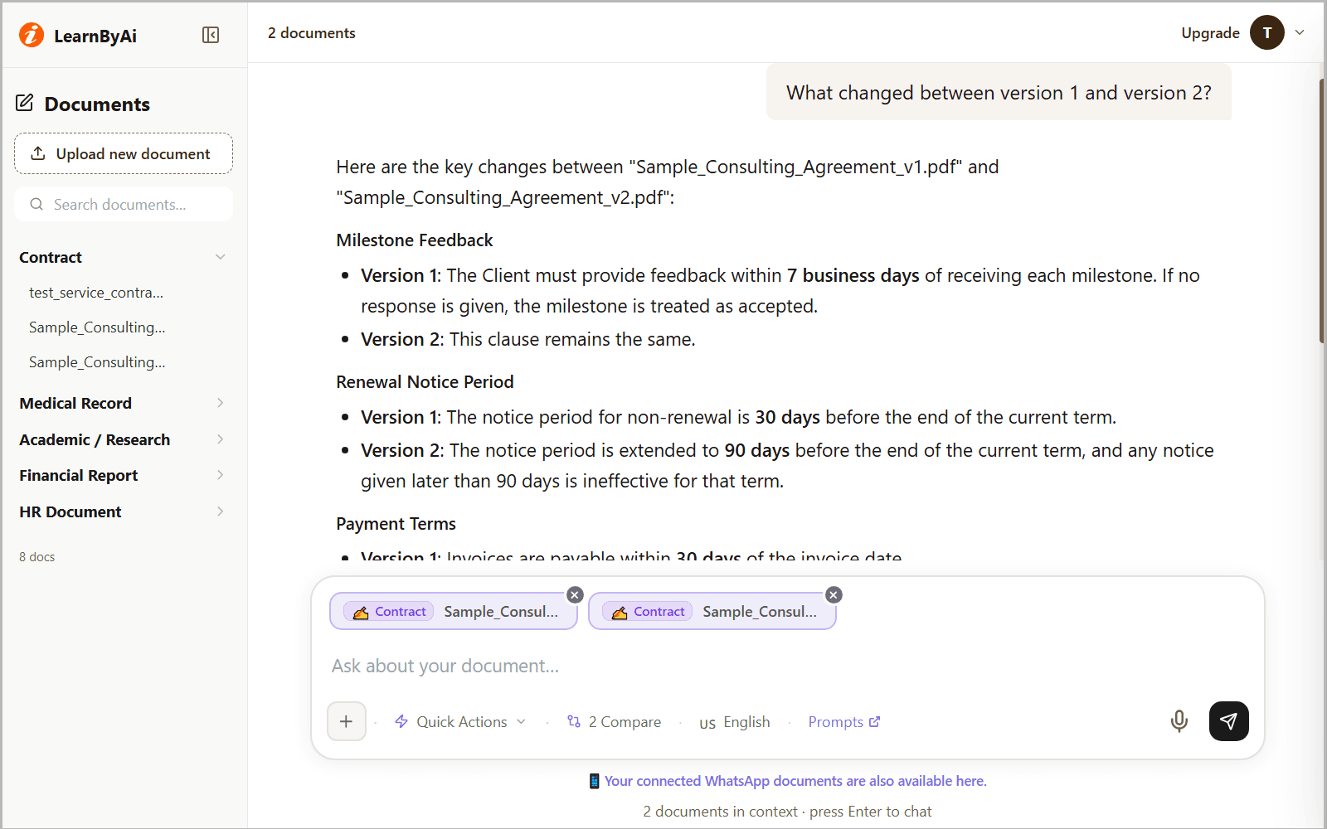The image size is (1327, 829).
Task: Collapse the sidebar panel icon
Action: point(211,35)
